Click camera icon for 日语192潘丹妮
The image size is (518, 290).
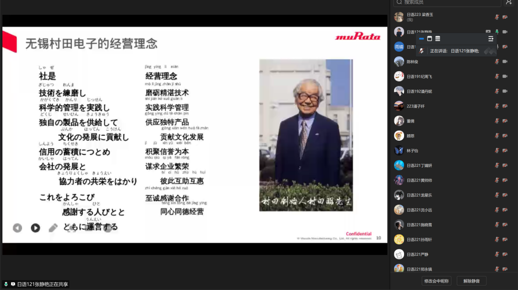click(x=505, y=91)
